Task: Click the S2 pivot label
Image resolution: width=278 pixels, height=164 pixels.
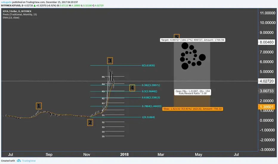Action: 103,122
